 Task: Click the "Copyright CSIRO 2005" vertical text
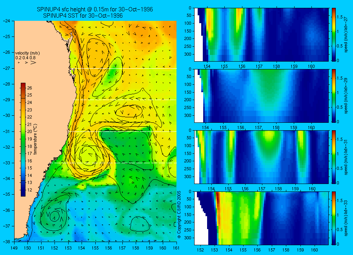coord(179,215)
